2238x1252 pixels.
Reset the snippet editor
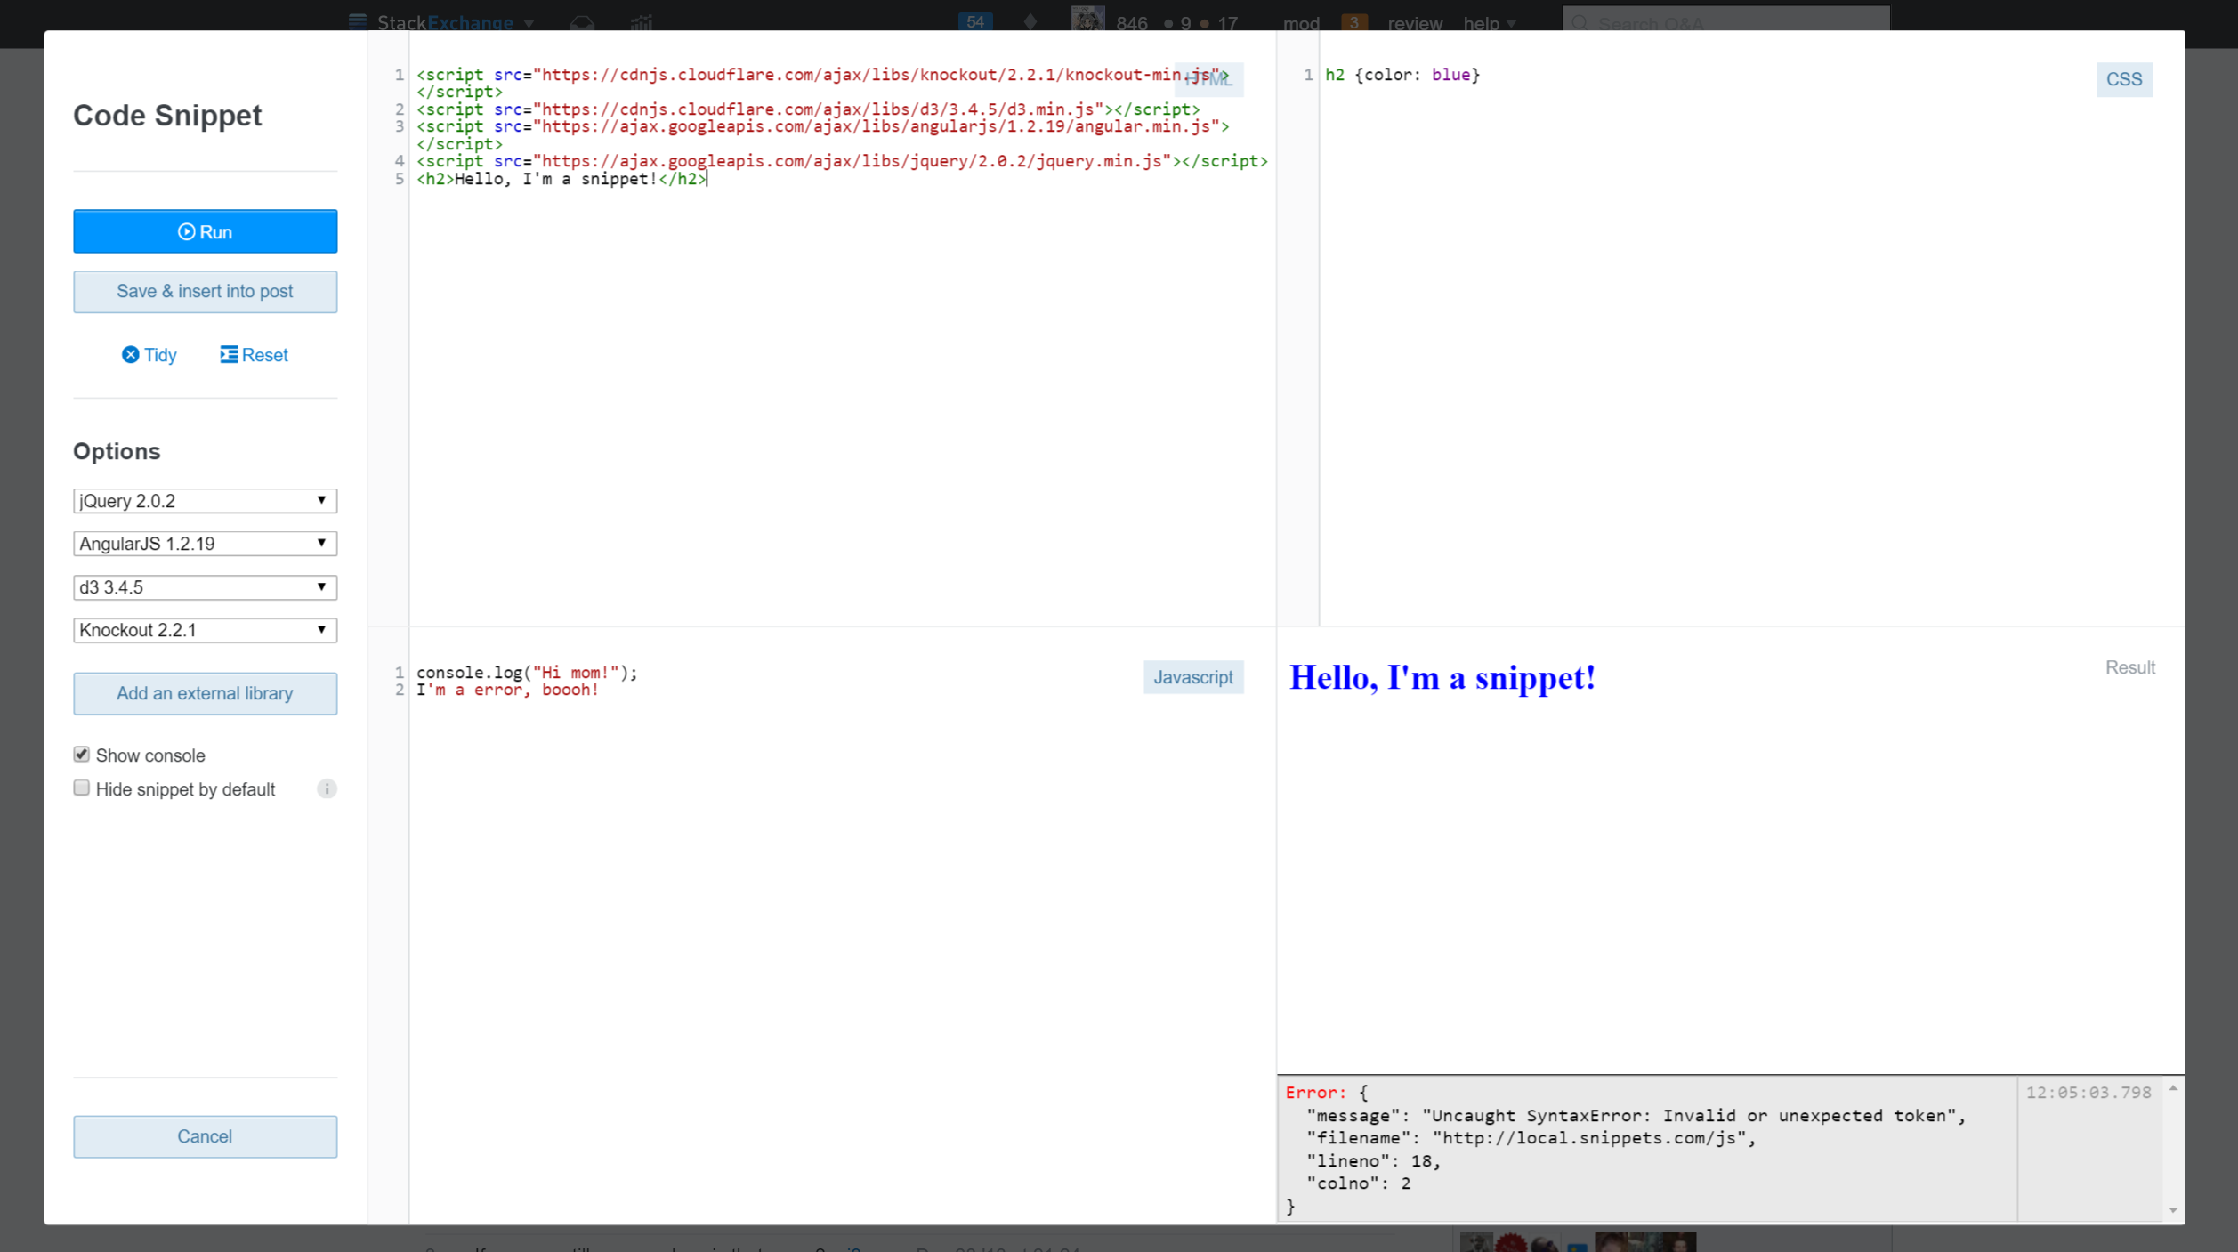tap(254, 355)
